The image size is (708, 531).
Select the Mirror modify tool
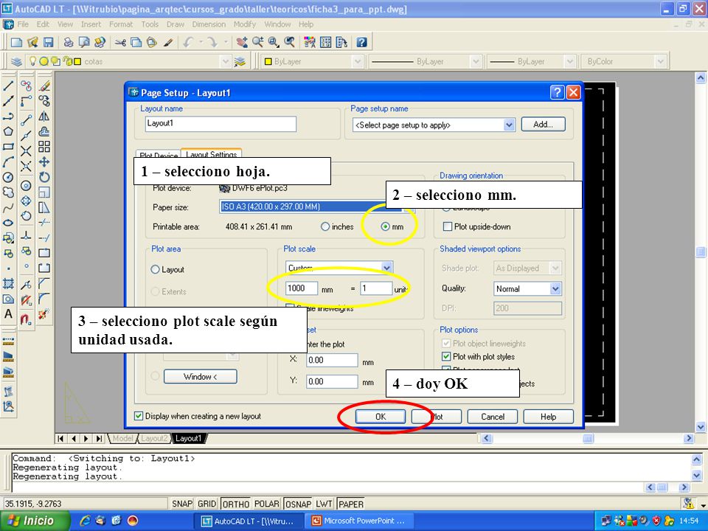pos(44,117)
